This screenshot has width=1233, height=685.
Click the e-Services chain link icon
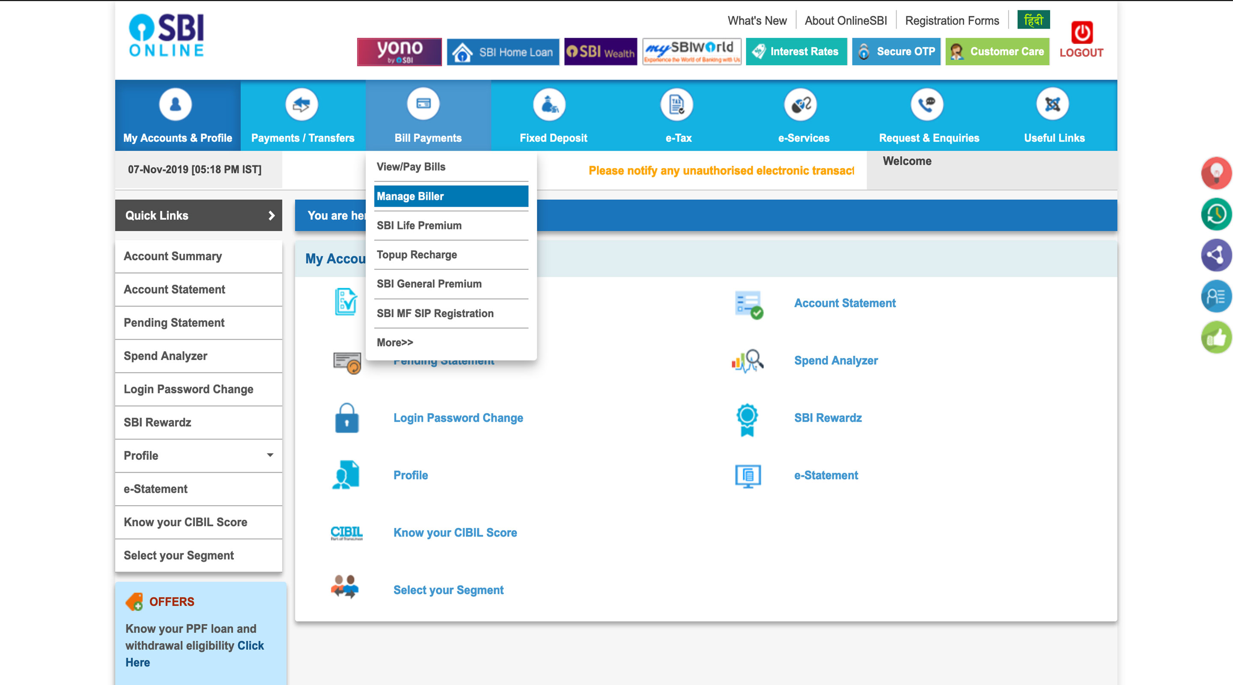(801, 104)
